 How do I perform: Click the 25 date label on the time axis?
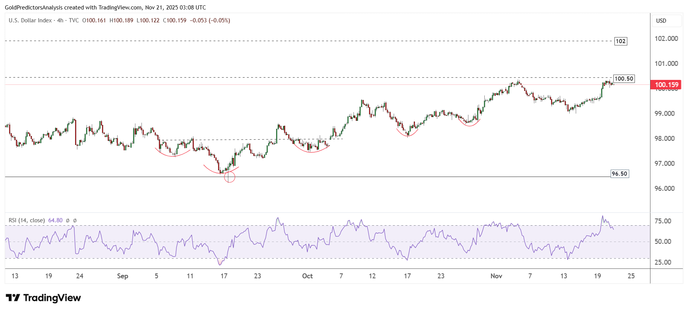click(631, 276)
